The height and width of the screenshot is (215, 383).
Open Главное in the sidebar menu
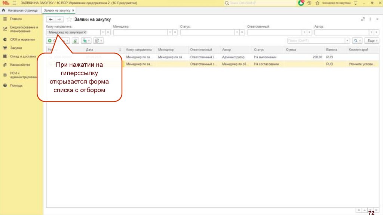[16, 19]
